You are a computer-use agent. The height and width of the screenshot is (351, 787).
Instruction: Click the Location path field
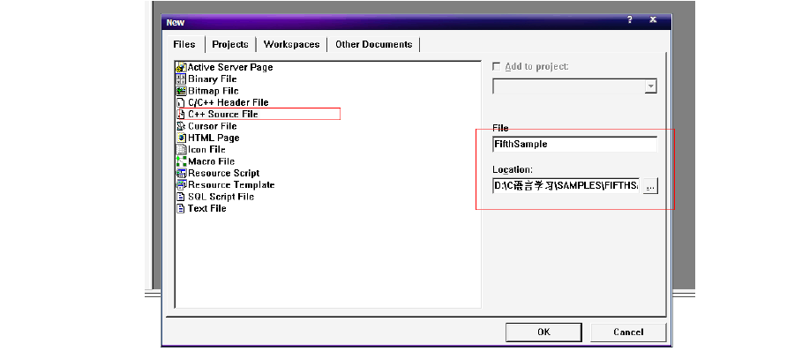(x=566, y=186)
